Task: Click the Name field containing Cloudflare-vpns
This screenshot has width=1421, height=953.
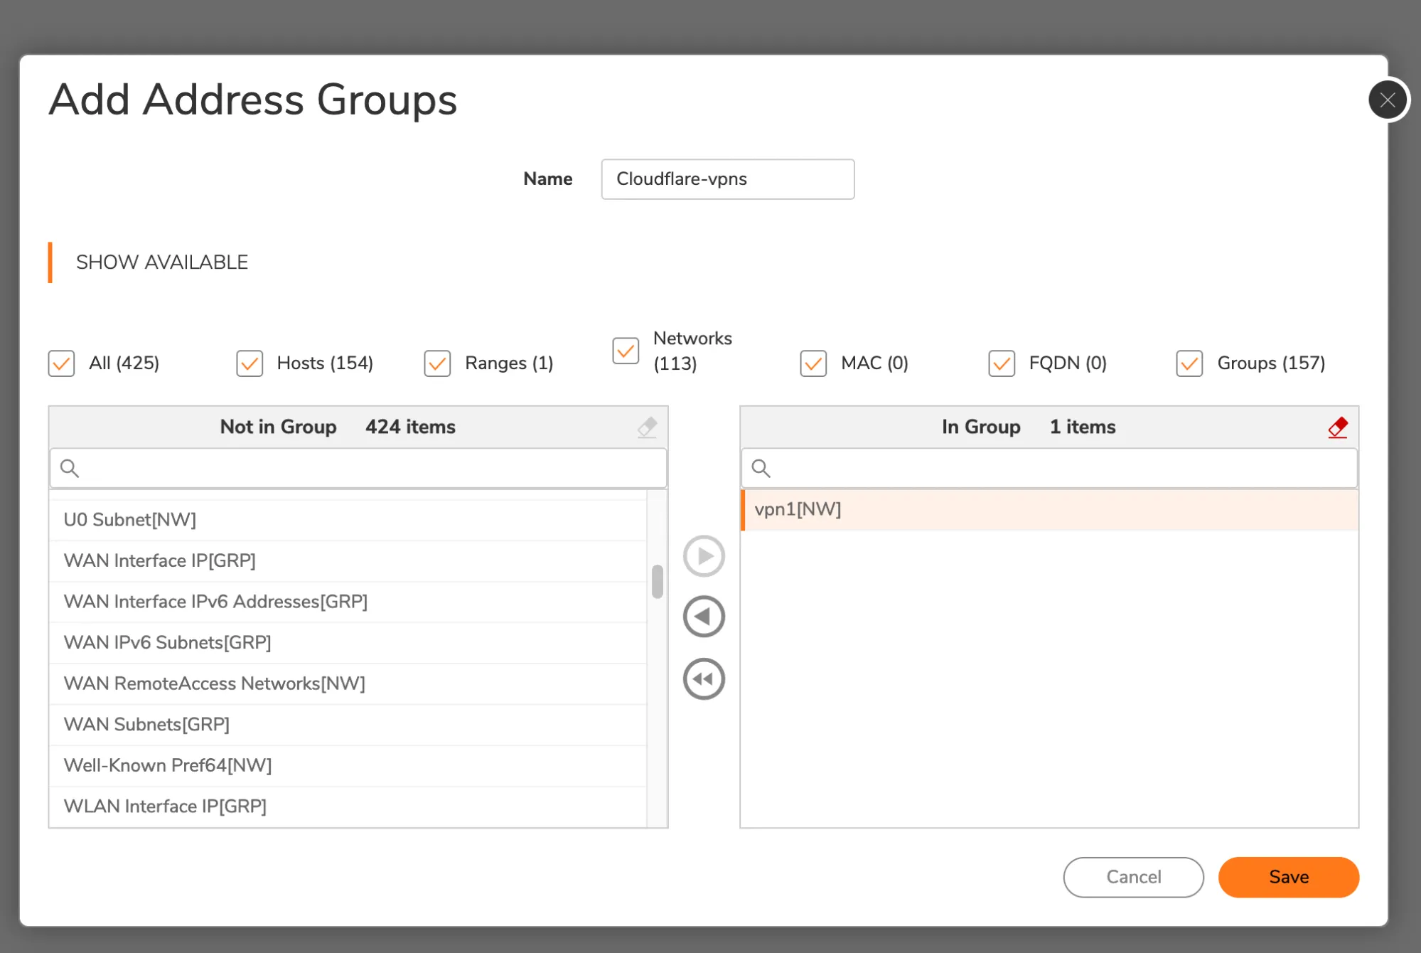Action: [726, 179]
